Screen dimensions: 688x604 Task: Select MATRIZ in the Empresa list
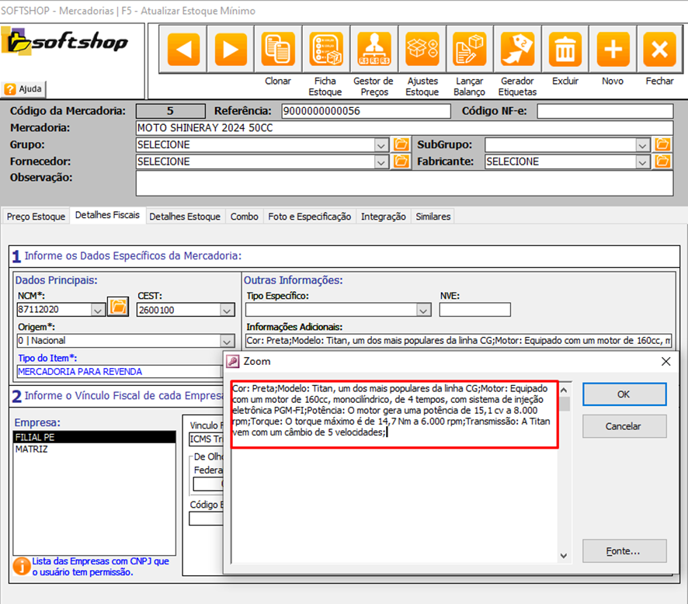[31, 449]
